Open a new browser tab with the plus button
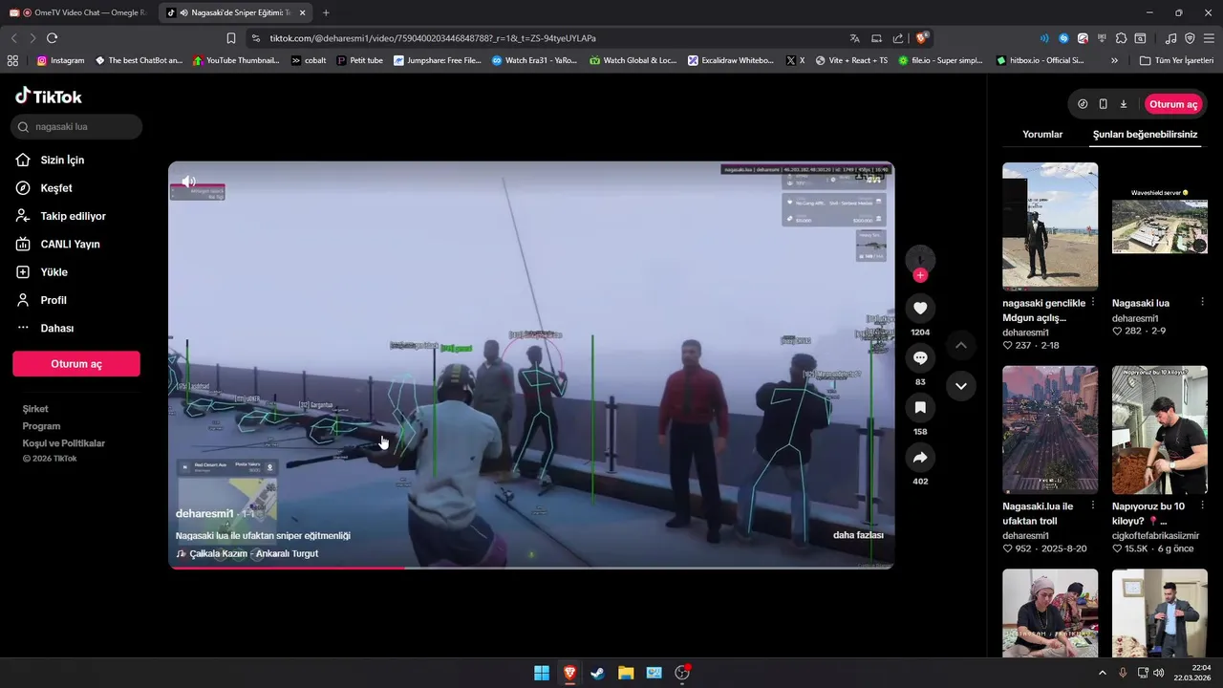This screenshot has width=1223, height=688. (326, 12)
